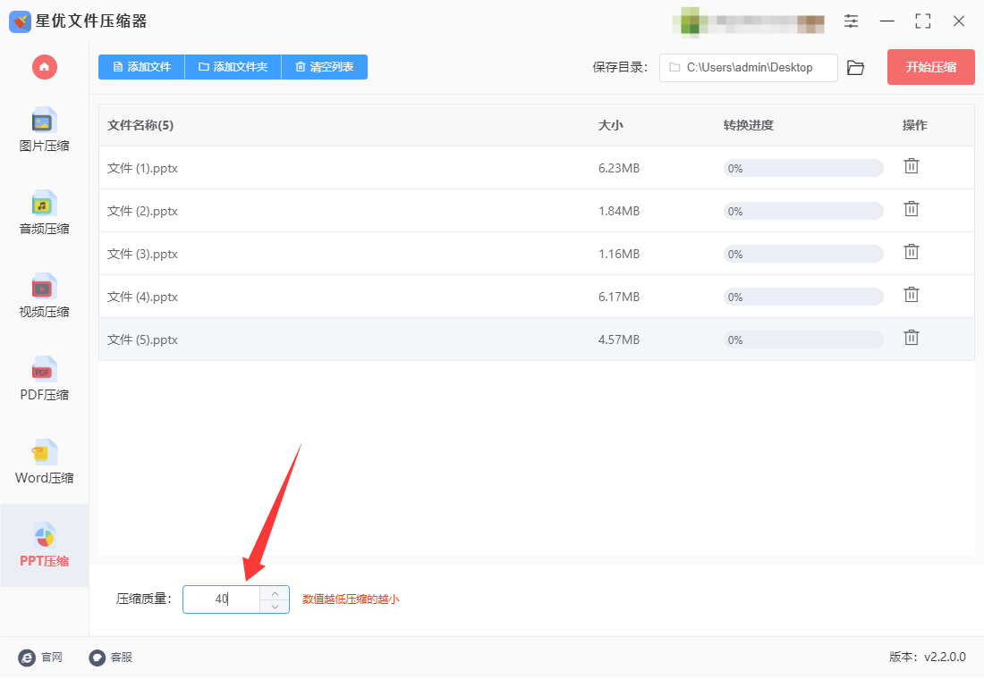Browse for save directory folder icon
The width and height of the screenshot is (984, 679).
click(855, 68)
